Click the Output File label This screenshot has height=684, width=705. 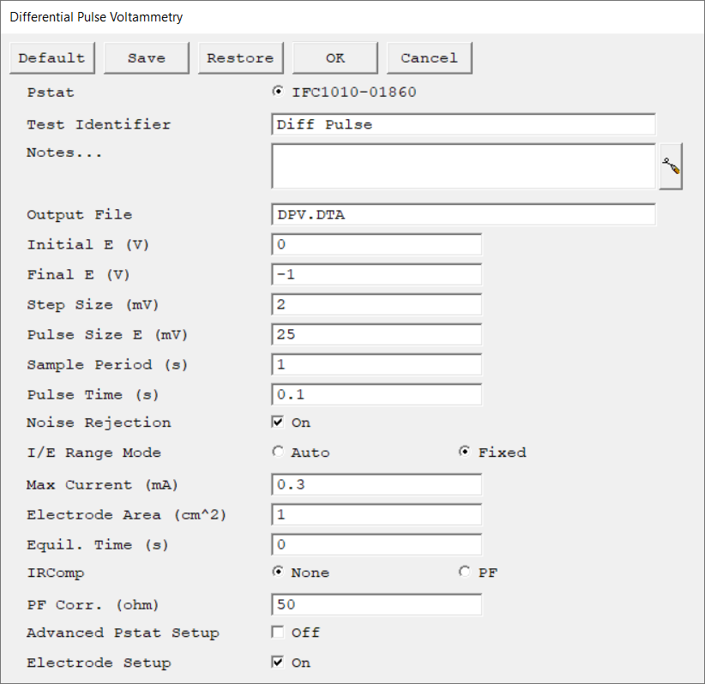[79, 215]
